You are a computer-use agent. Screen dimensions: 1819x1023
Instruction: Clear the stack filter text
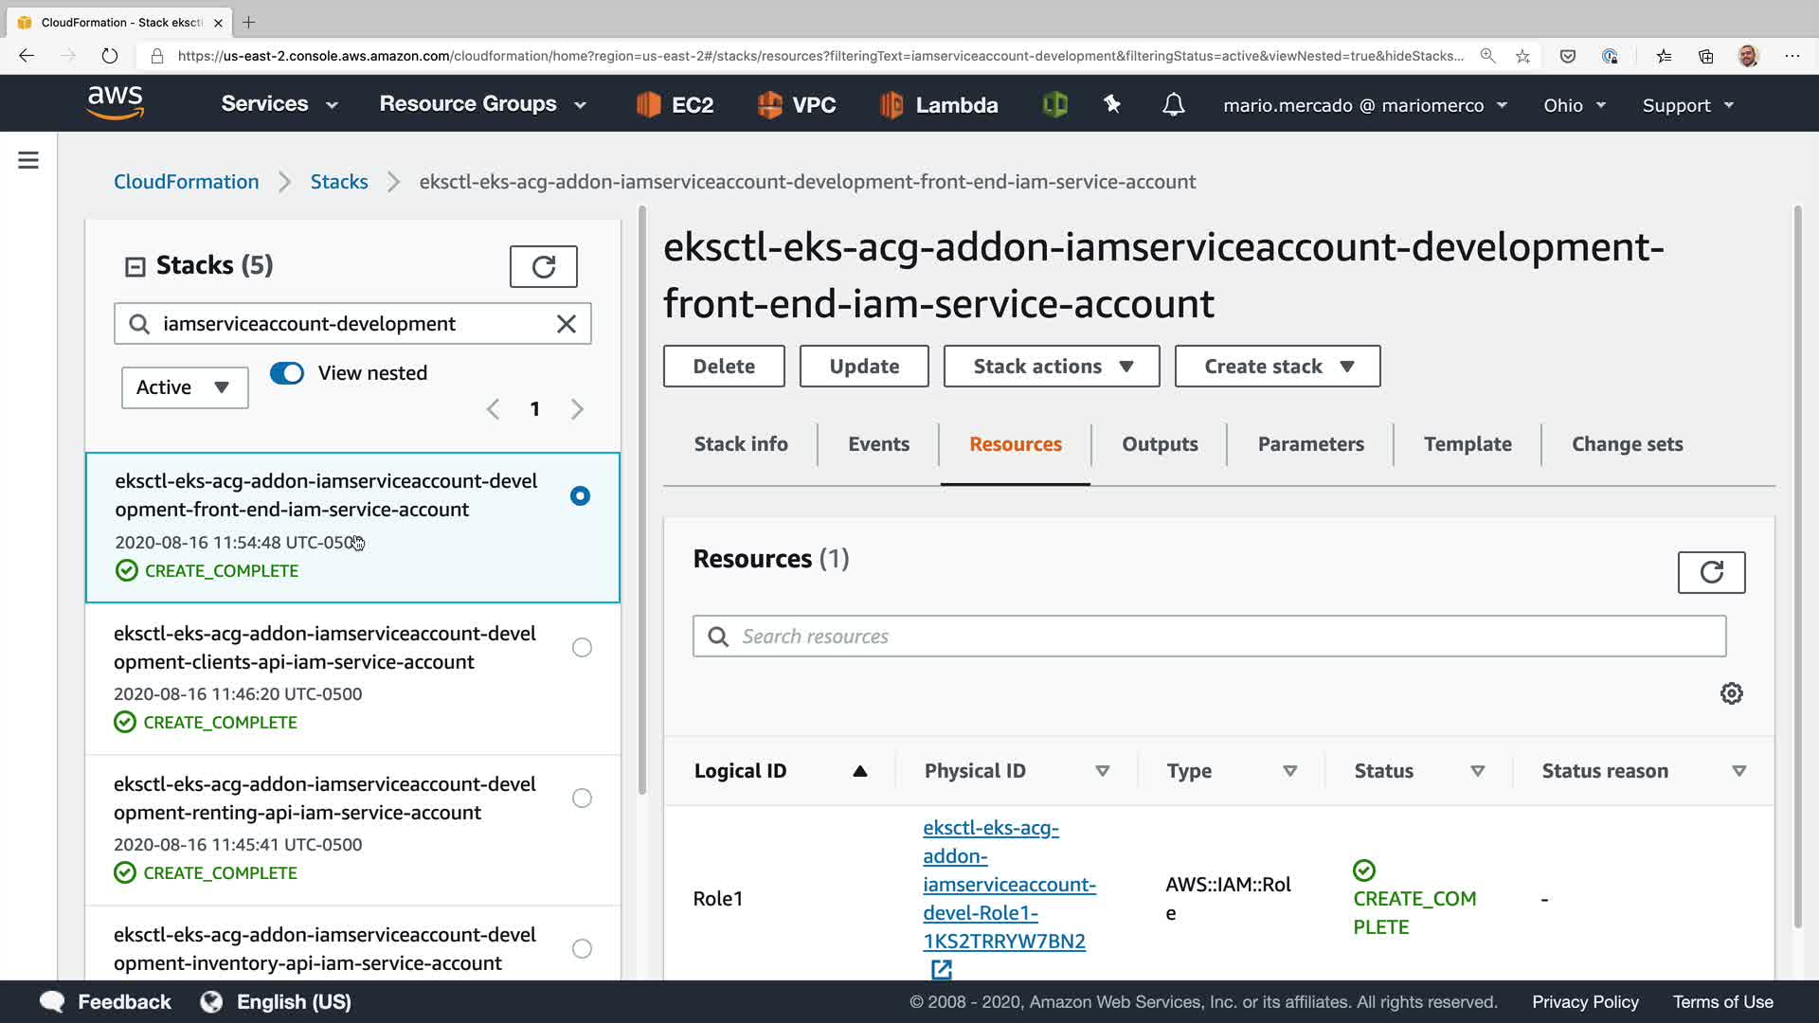(567, 324)
